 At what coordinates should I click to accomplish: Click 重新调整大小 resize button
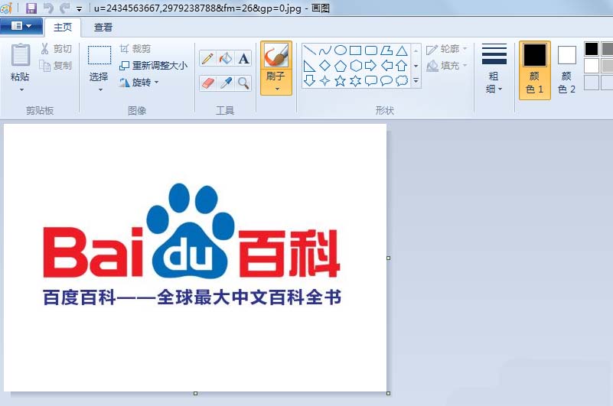(154, 66)
